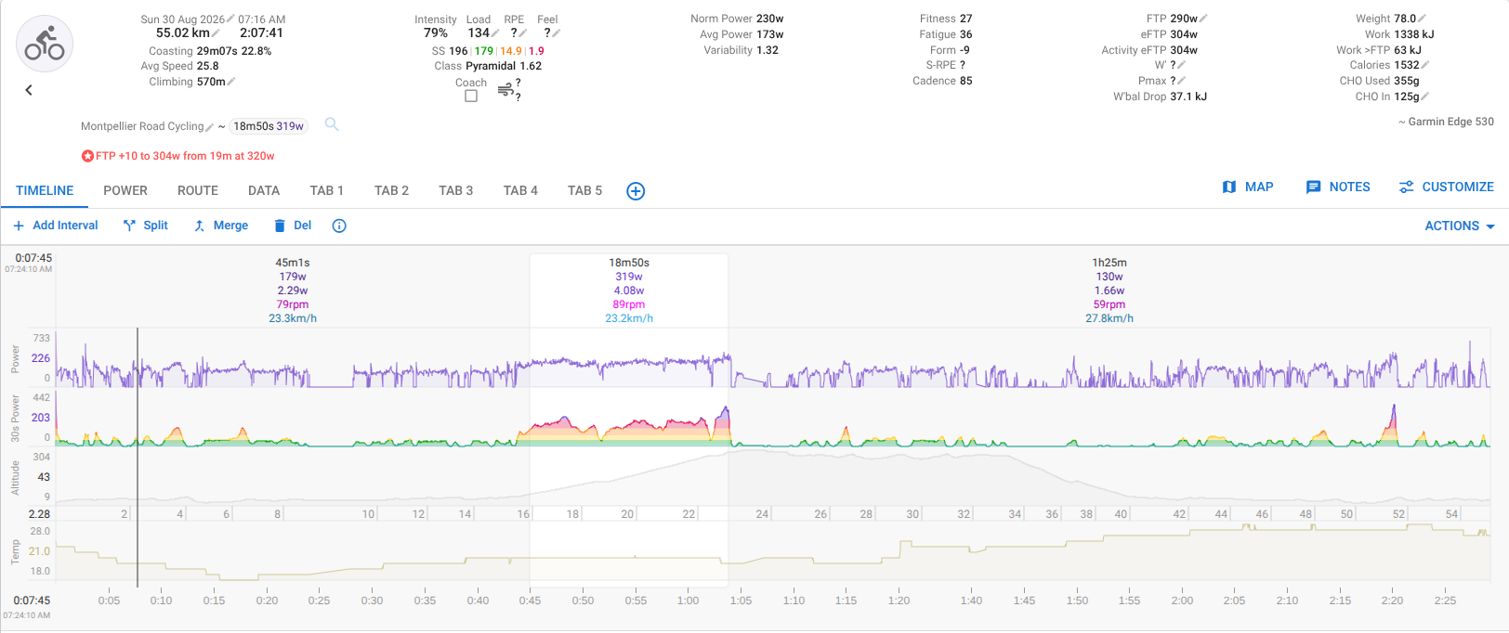Click the Add Interval button
The height and width of the screenshot is (633, 1509).
tap(56, 226)
